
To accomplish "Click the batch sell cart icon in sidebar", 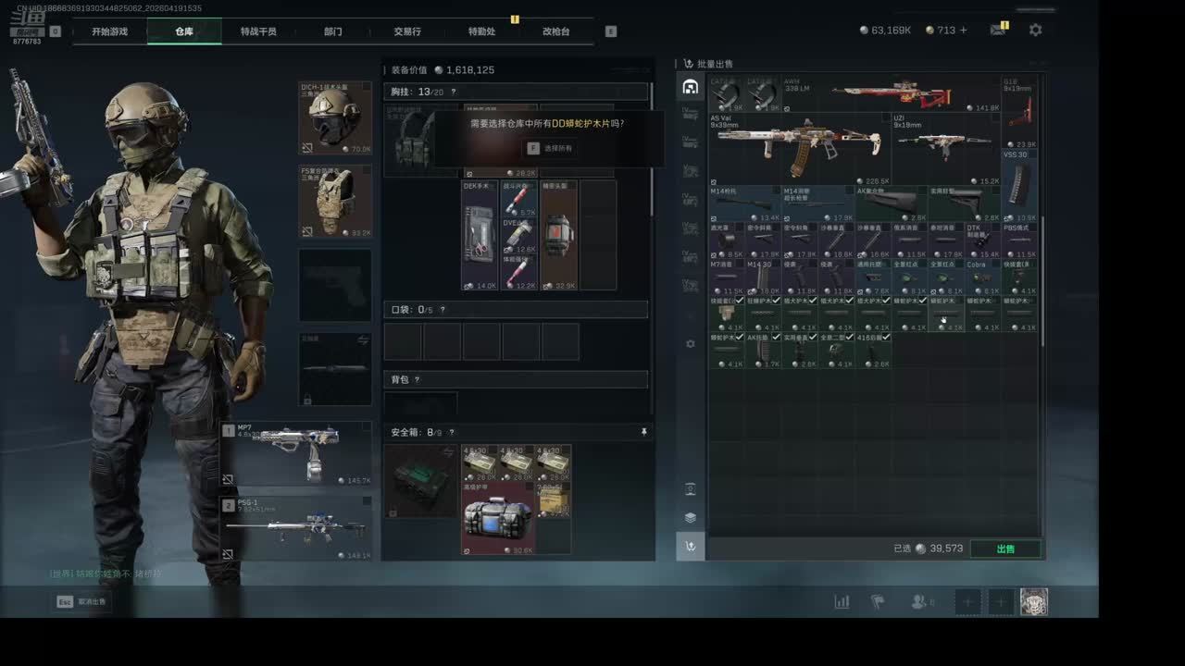I will point(690,547).
